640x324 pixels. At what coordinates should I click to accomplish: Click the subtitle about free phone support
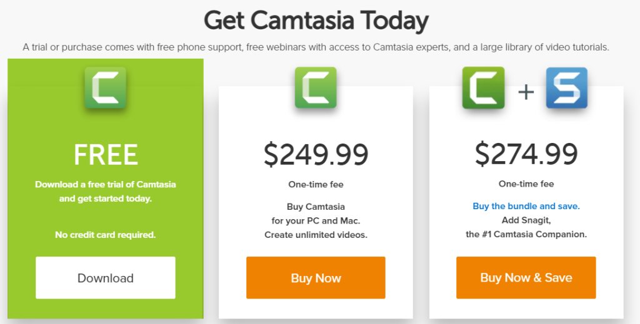[x=316, y=47]
